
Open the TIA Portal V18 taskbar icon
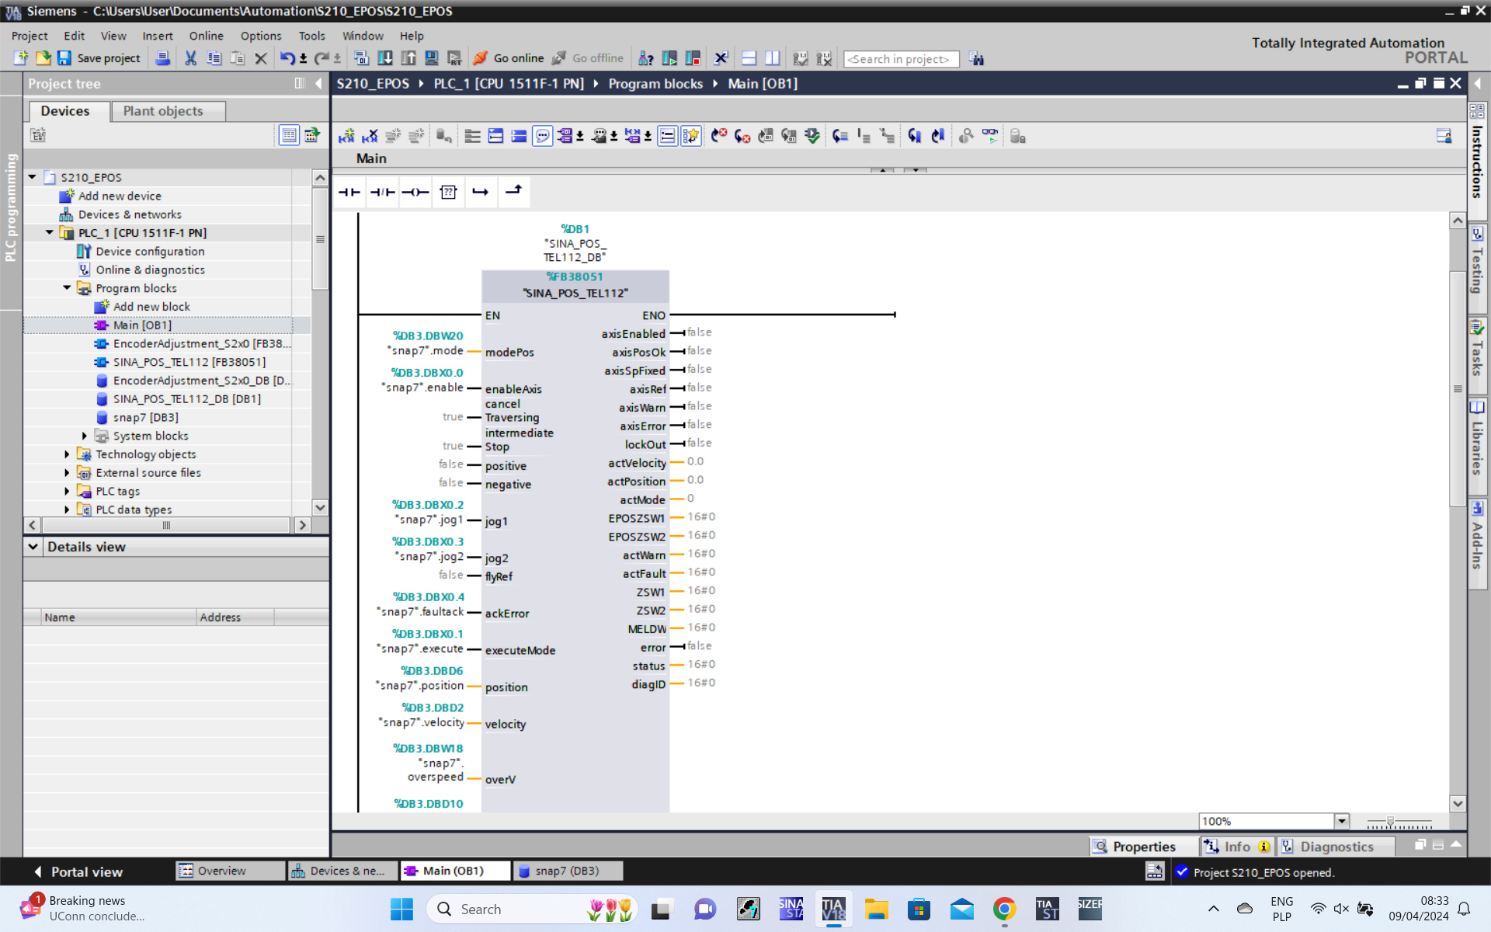pyautogui.click(x=833, y=909)
